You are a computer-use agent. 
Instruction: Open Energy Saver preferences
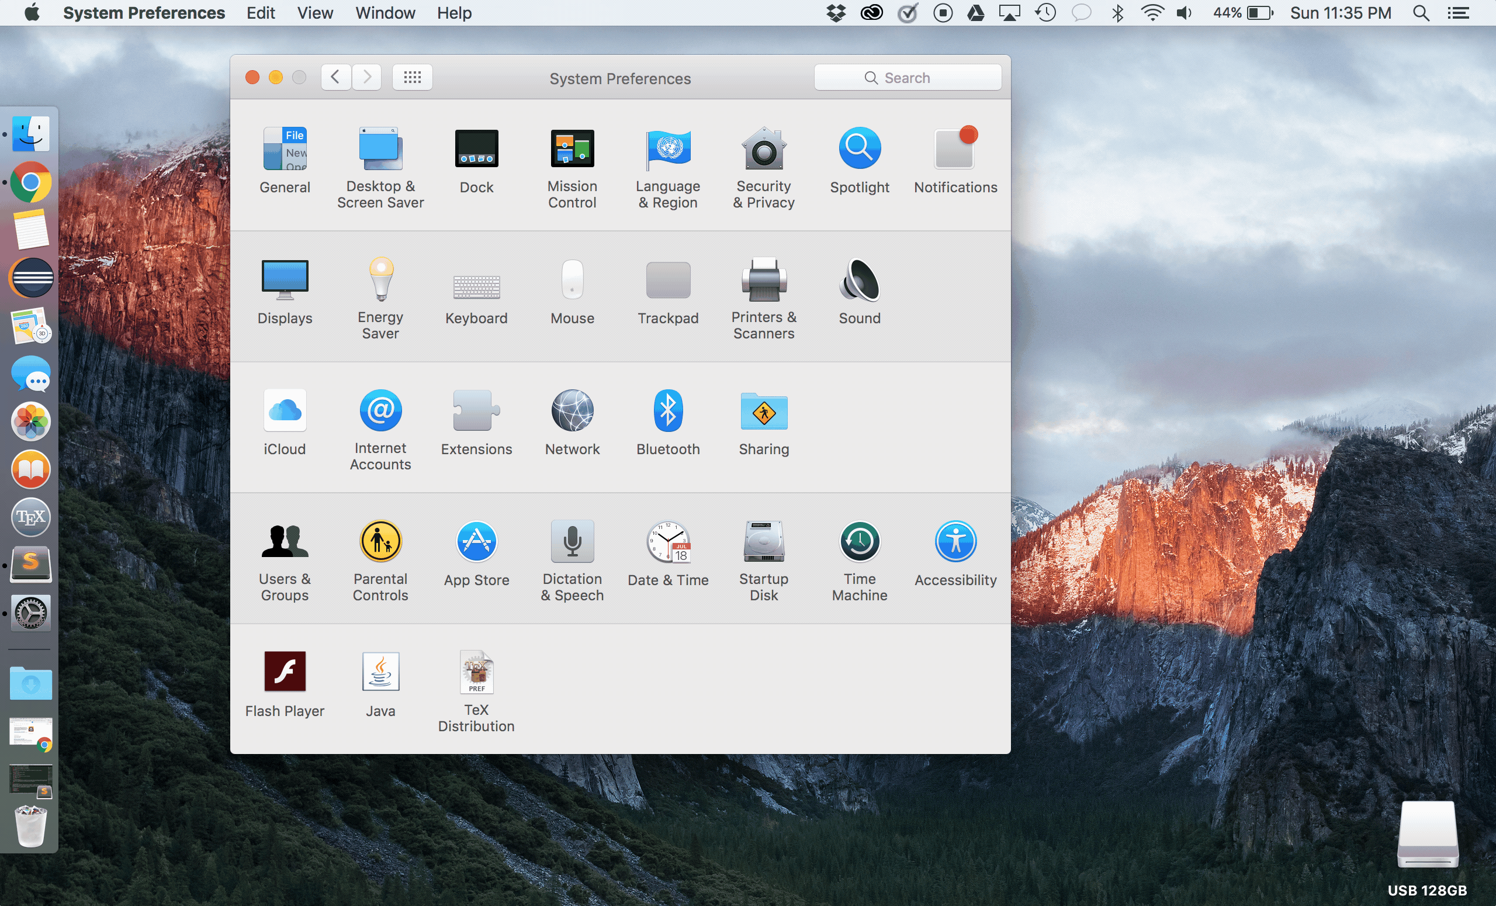(x=380, y=299)
